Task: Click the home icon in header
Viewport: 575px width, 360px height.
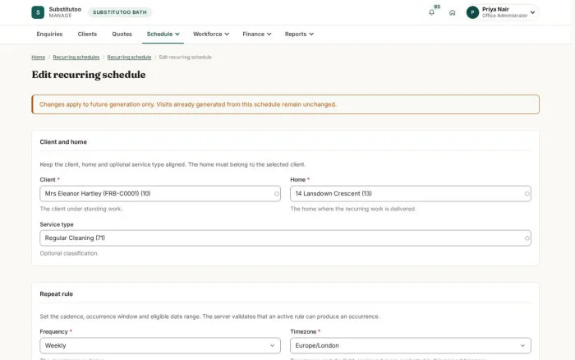Action: coord(452,12)
